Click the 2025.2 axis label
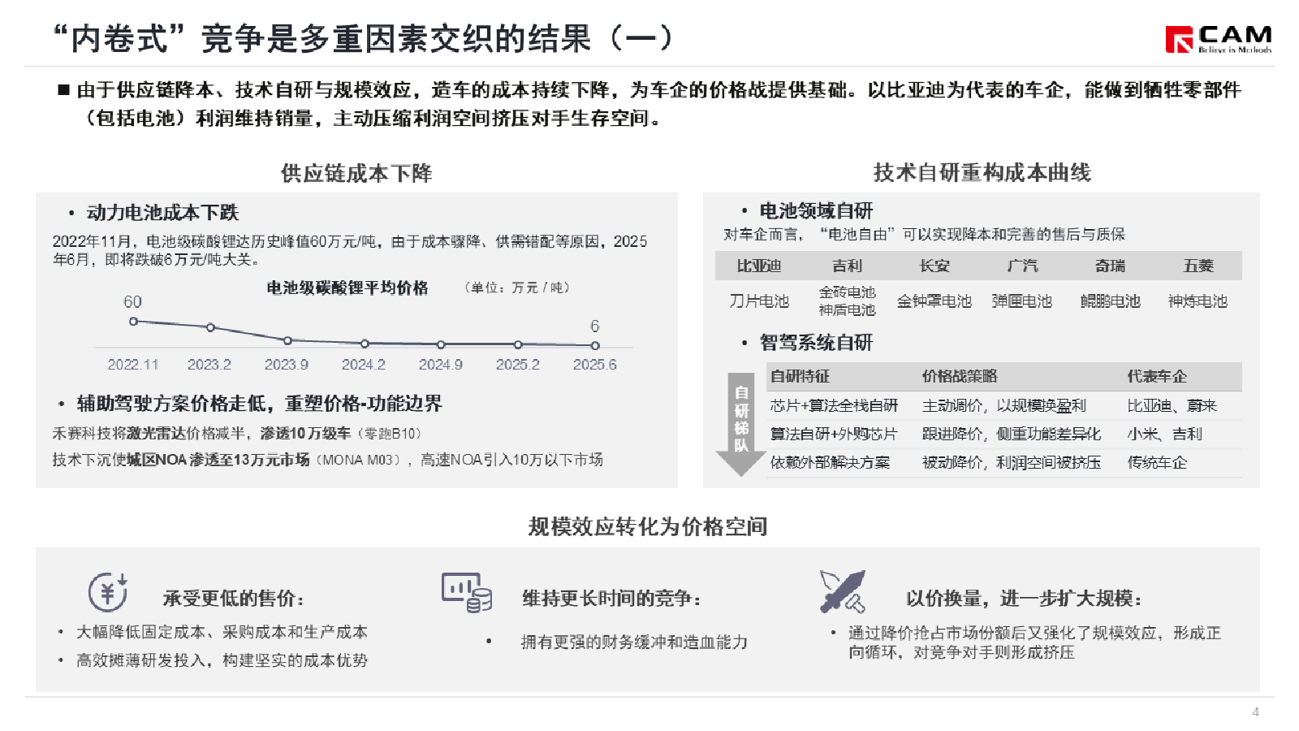 pos(518,365)
